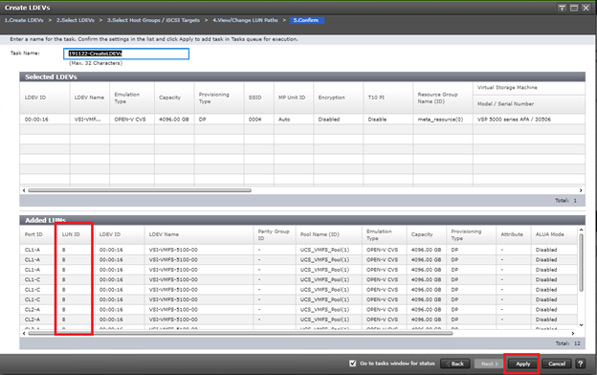This screenshot has width=597, height=375.
Task: Click the SSID column header
Action: pos(259,98)
